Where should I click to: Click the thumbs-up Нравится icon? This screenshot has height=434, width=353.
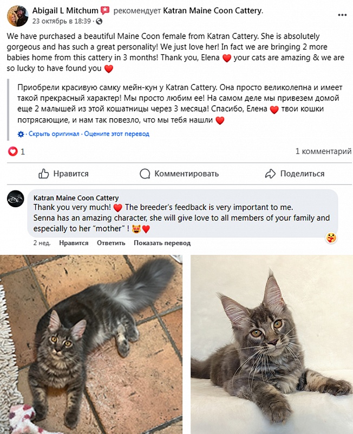(x=44, y=174)
